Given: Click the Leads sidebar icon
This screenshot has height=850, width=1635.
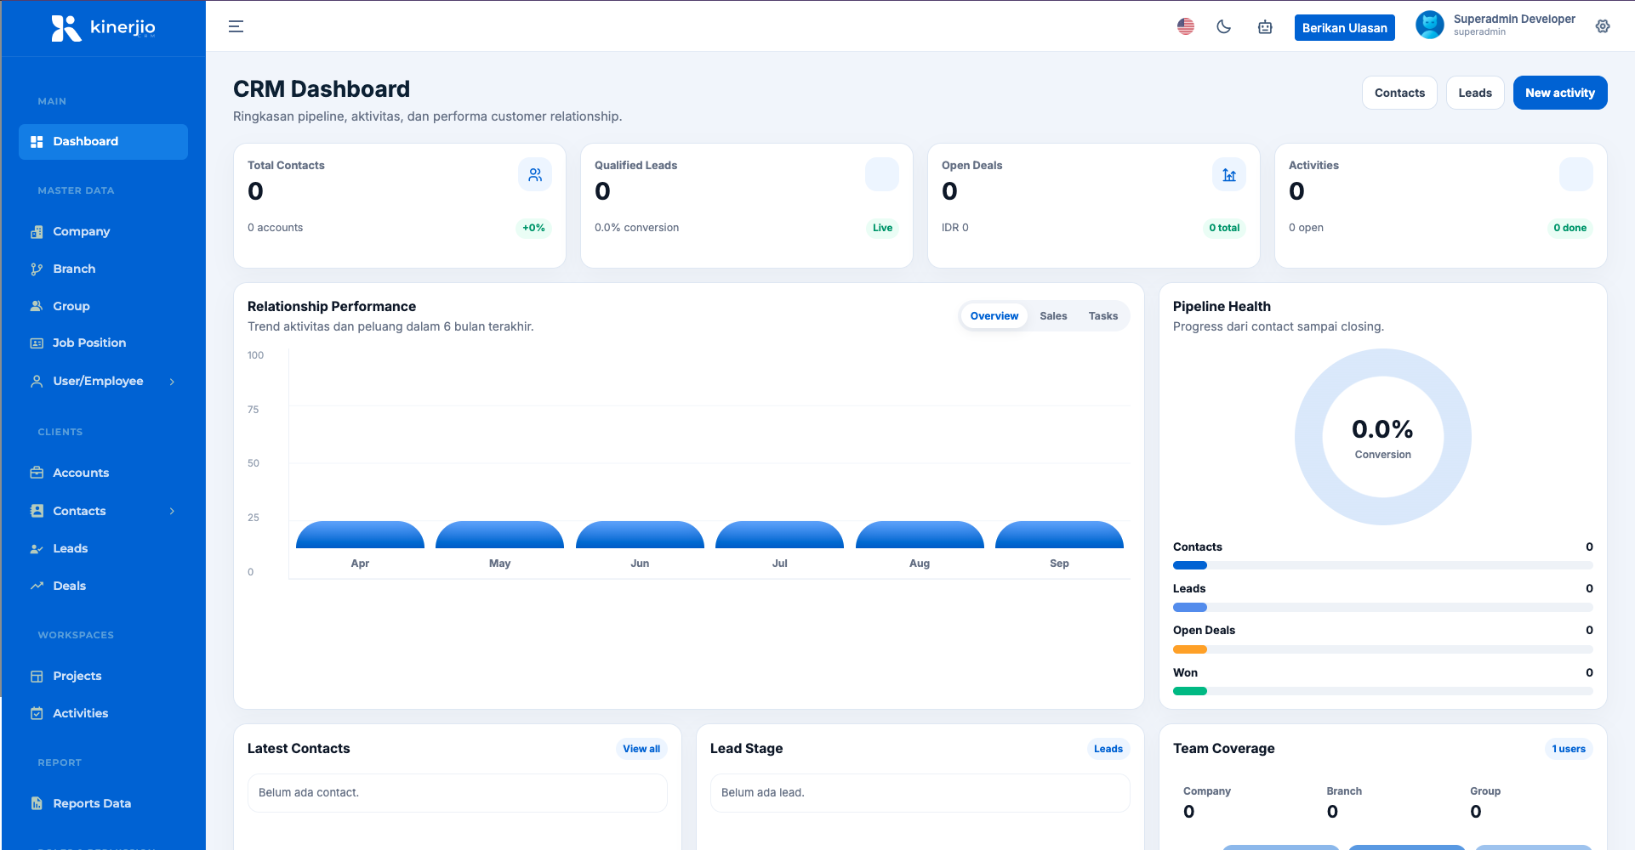Looking at the screenshot, I should click(37, 548).
